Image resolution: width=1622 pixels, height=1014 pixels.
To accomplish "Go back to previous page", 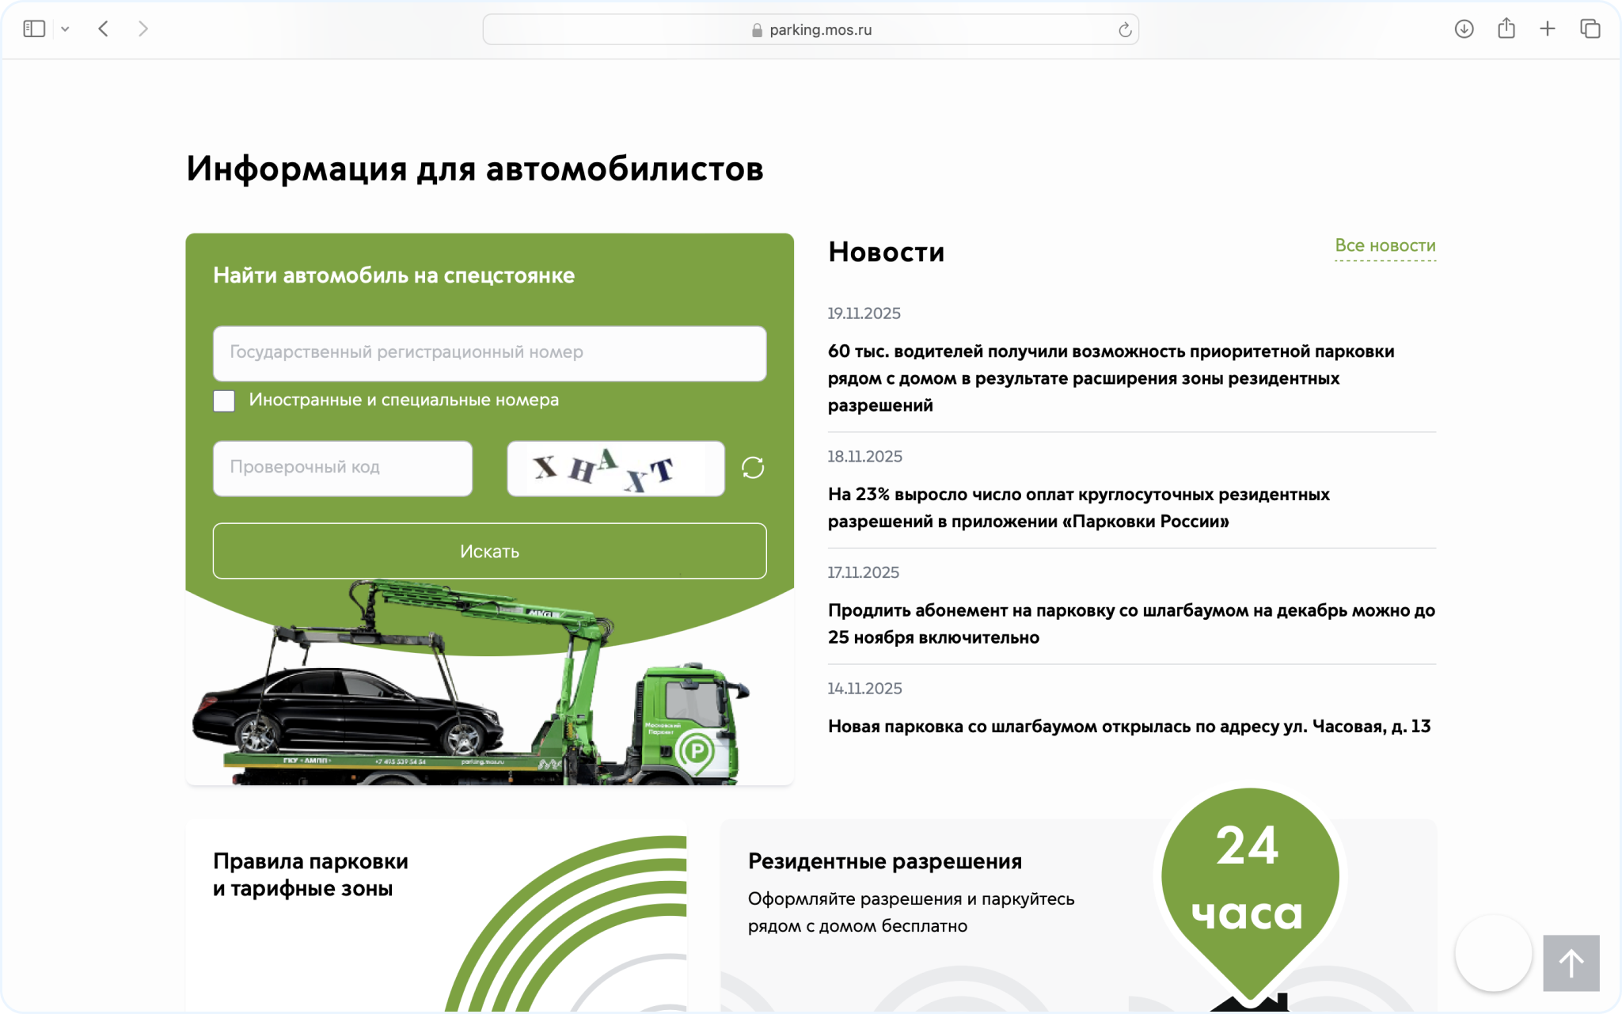I will [104, 29].
